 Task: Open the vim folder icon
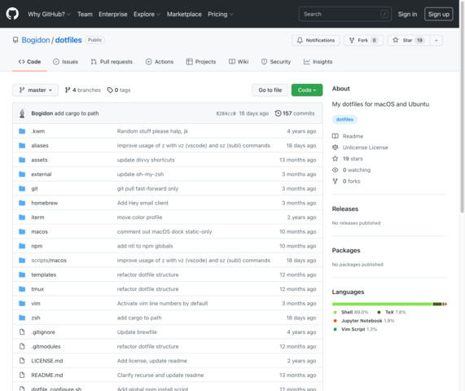pyautogui.click(x=22, y=303)
